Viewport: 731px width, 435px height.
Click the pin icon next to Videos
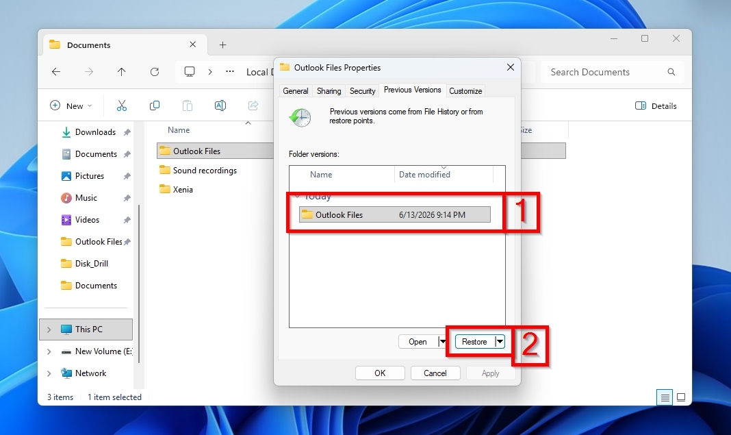pyautogui.click(x=127, y=220)
